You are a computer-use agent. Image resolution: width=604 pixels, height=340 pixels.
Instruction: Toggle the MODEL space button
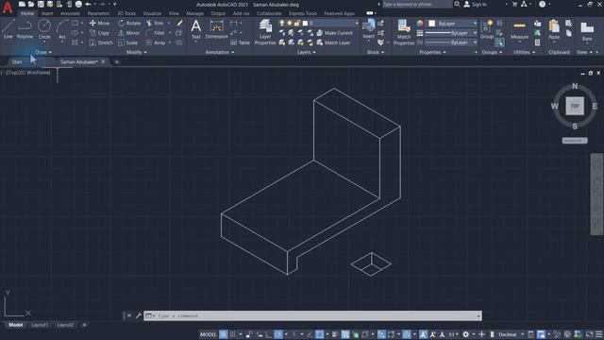pos(209,334)
